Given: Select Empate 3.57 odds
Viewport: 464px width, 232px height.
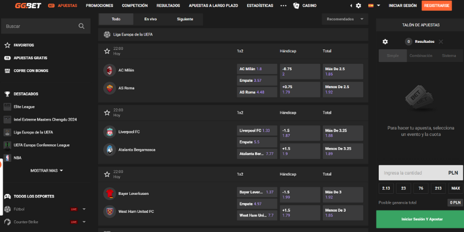Looking at the screenshot, I should click(257, 81).
